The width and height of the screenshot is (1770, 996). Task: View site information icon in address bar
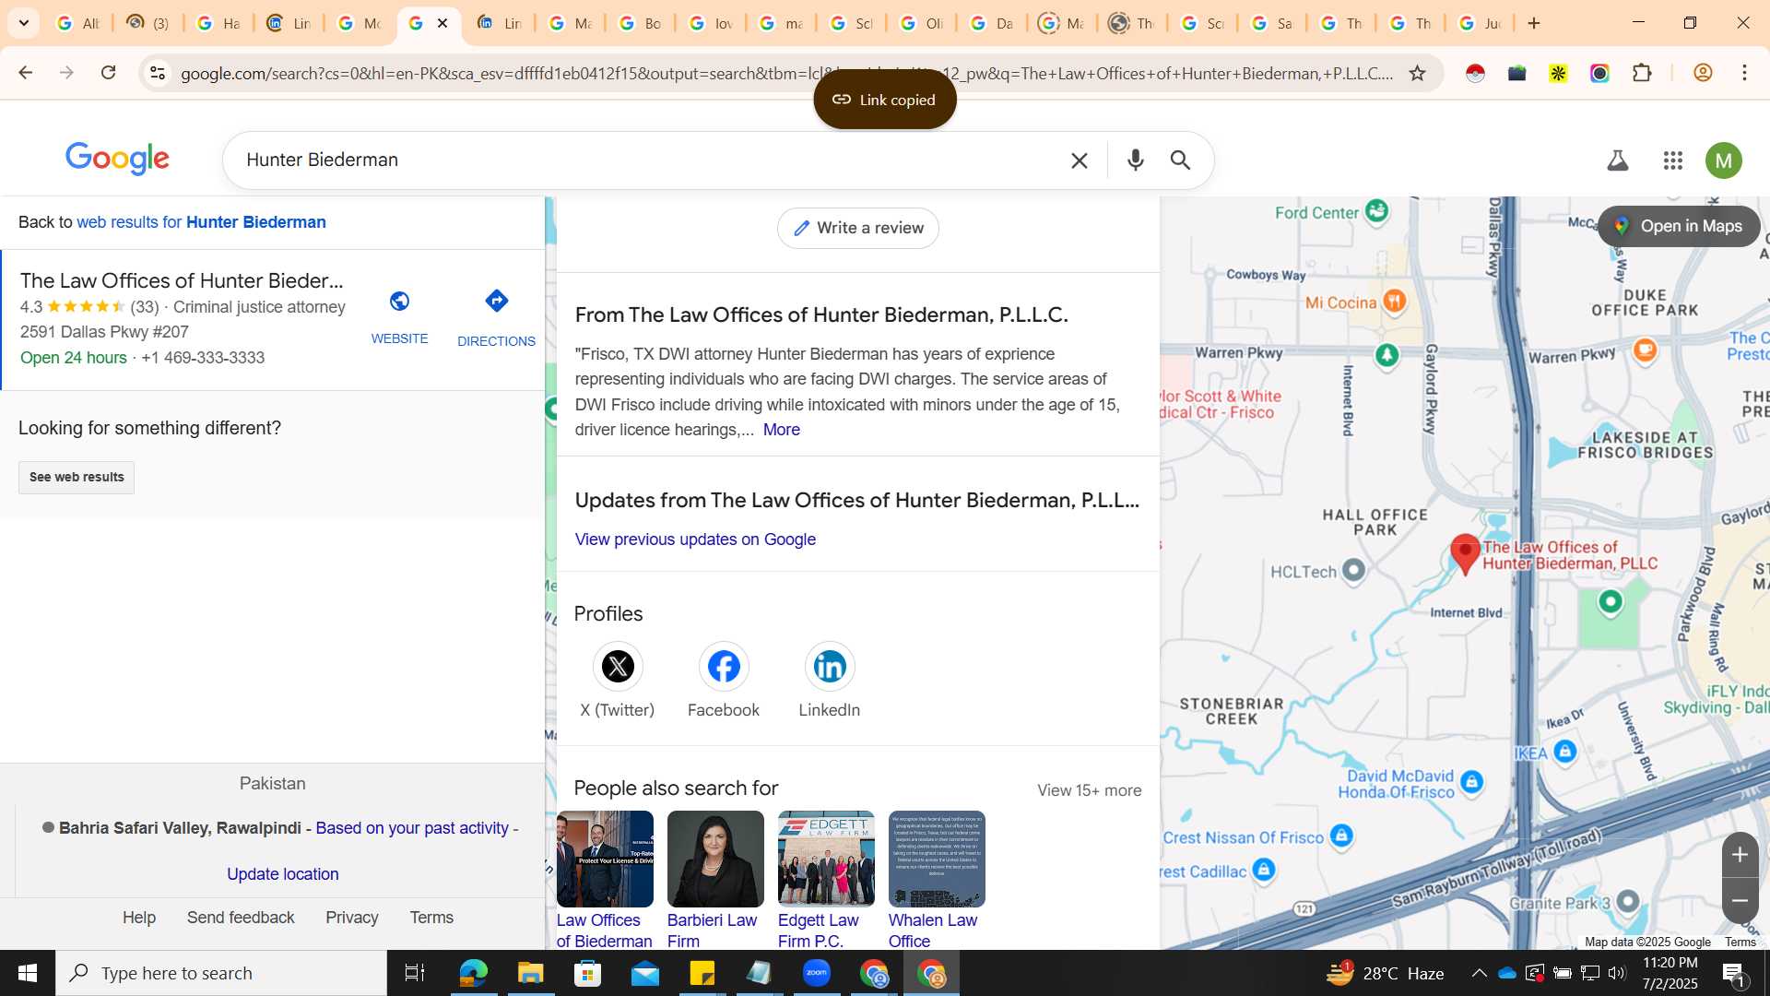pos(158,73)
